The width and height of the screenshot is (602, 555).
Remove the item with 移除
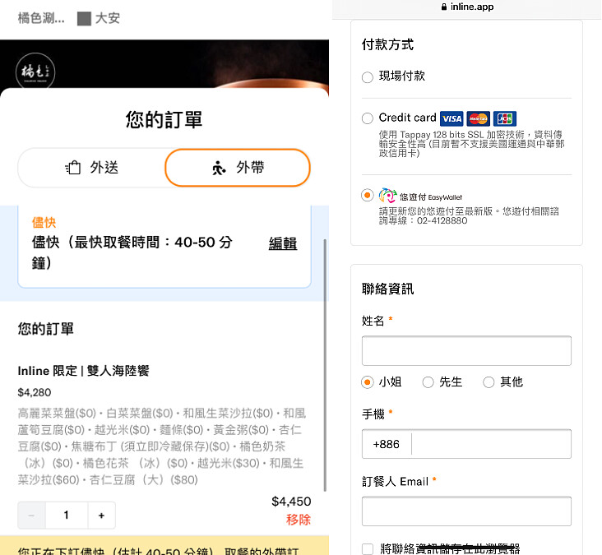click(298, 520)
